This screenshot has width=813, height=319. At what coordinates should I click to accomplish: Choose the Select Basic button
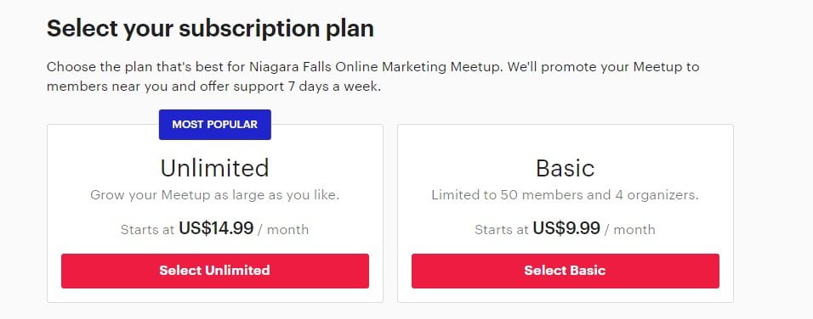coord(566,271)
